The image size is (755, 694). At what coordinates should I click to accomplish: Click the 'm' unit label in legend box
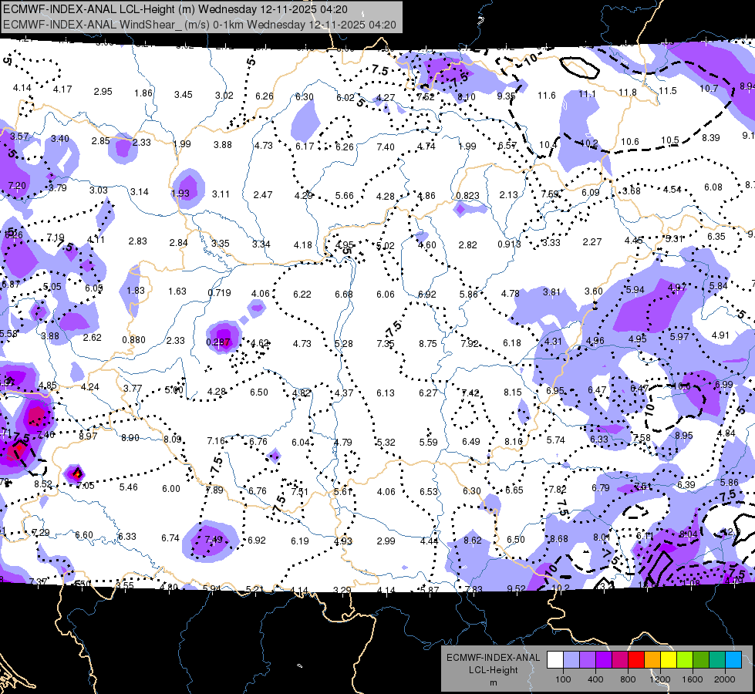click(x=494, y=682)
